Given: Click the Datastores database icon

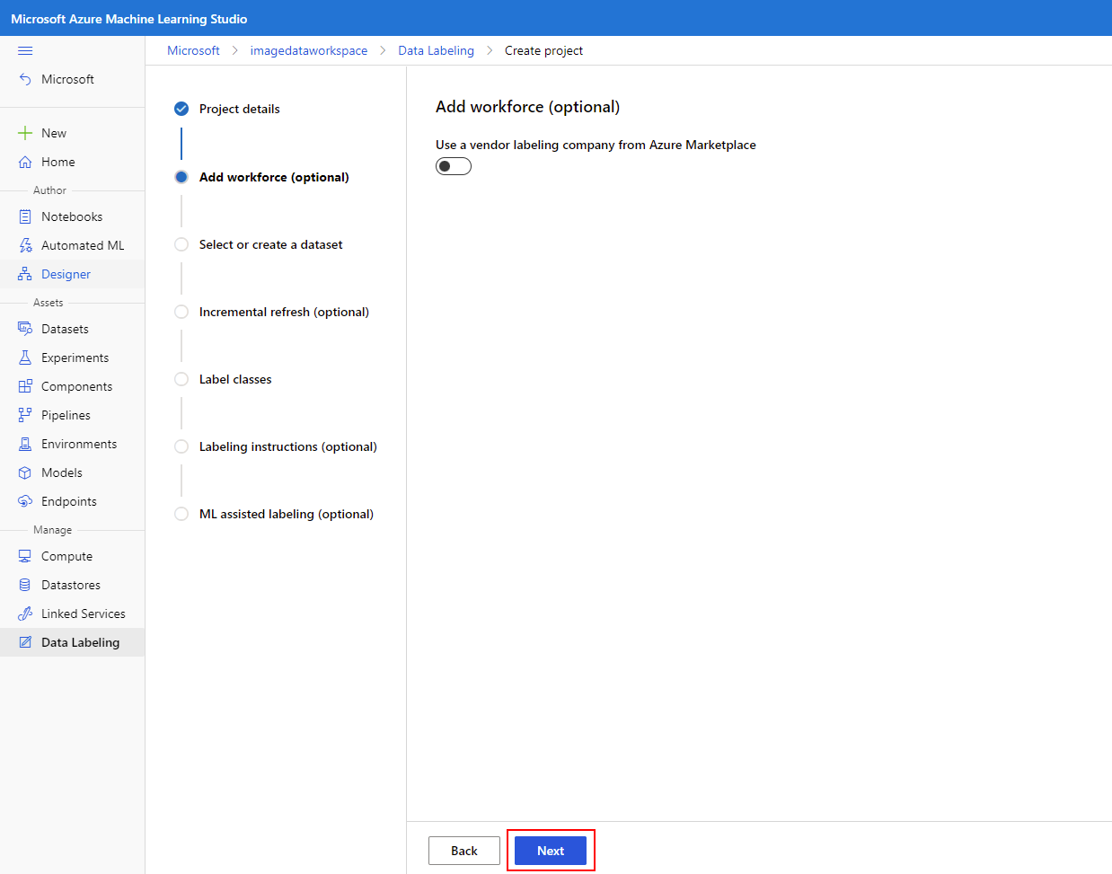Looking at the screenshot, I should pos(25,585).
